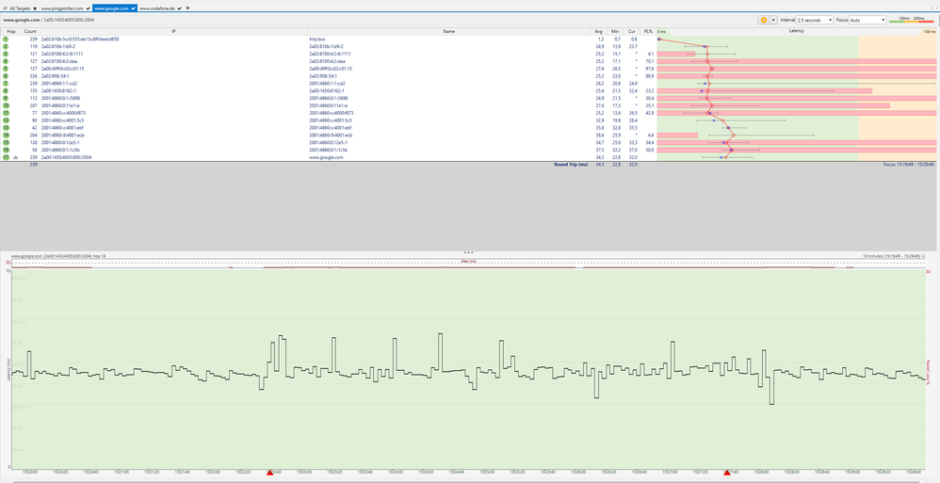Click the 0 ms latency scale minimum label
This screenshot has width=940, height=483.
tap(661, 31)
